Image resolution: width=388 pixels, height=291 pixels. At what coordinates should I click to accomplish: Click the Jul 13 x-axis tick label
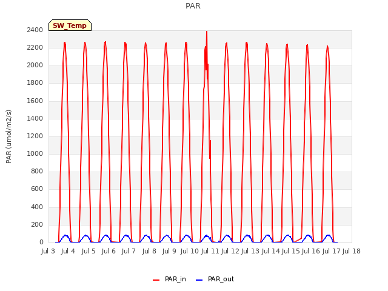click(250, 251)
